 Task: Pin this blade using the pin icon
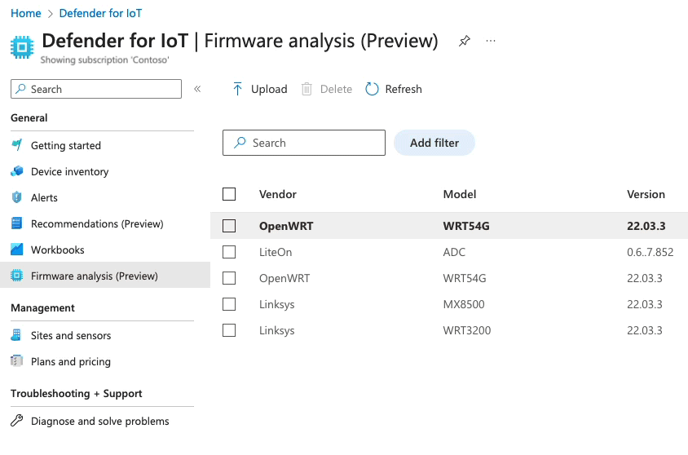coord(464,42)
